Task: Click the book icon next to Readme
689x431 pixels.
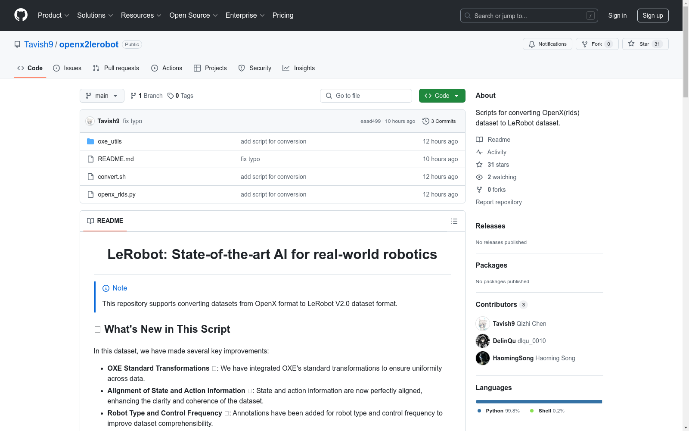Action: click(479, 140)
